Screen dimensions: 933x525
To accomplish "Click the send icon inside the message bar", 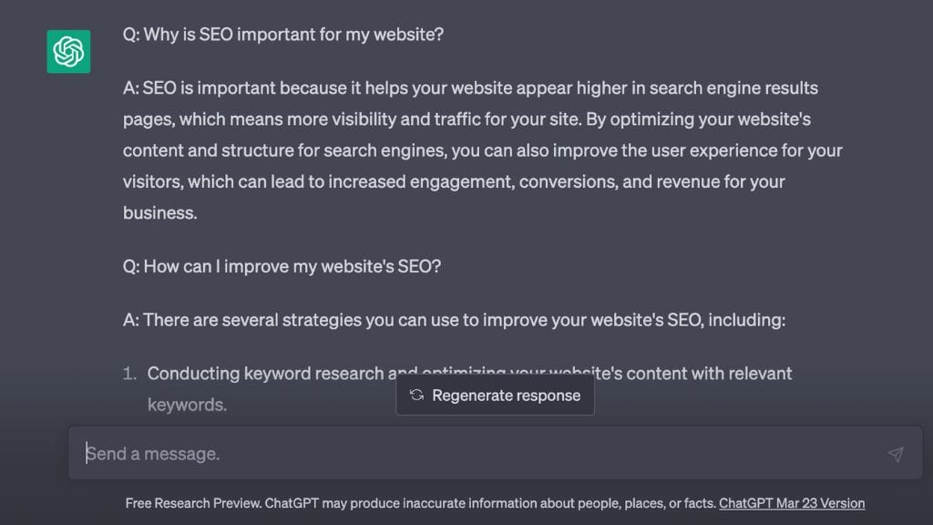I will coord(894,453).
